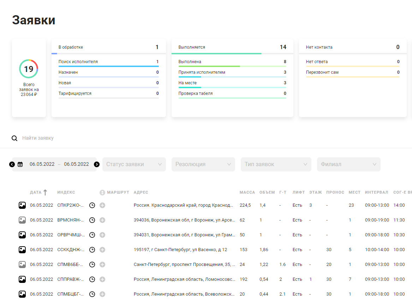Click the АДРЕС column header
This screenshot has width=412, height=303.
click(141, 193)
